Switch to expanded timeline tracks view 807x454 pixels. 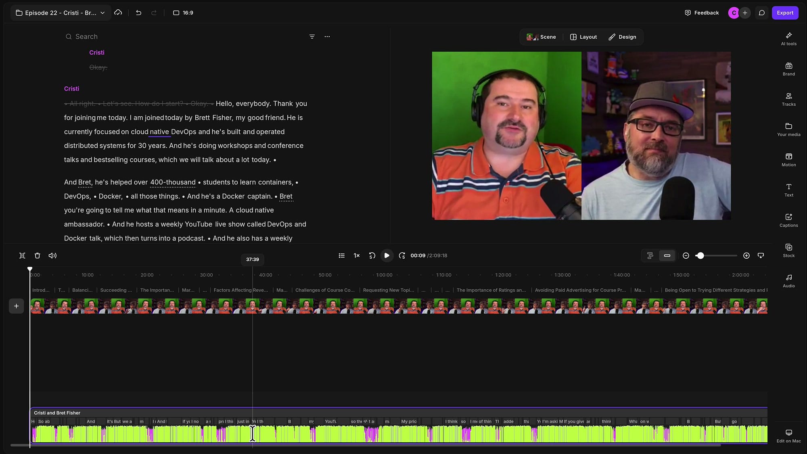point(650,255)
